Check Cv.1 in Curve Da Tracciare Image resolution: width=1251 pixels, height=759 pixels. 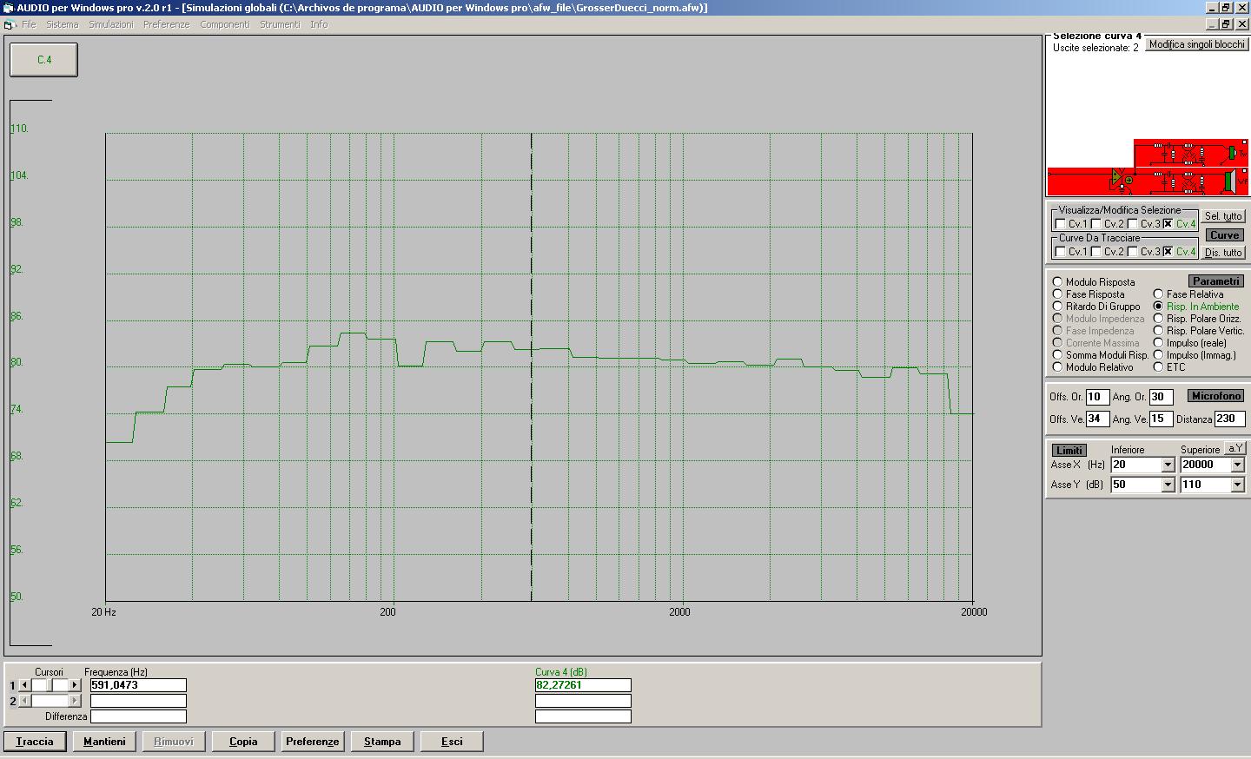(x=1060, y=252)
